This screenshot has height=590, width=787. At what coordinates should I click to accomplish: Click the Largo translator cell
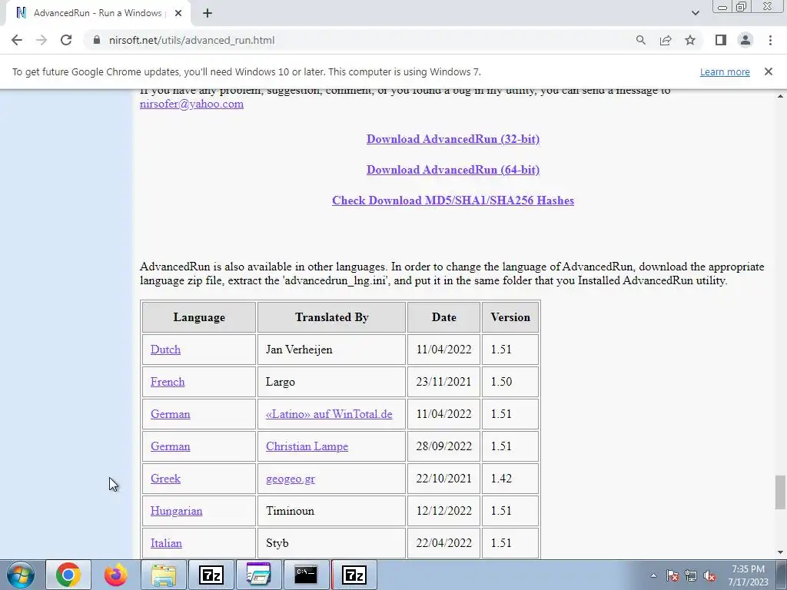331,382
